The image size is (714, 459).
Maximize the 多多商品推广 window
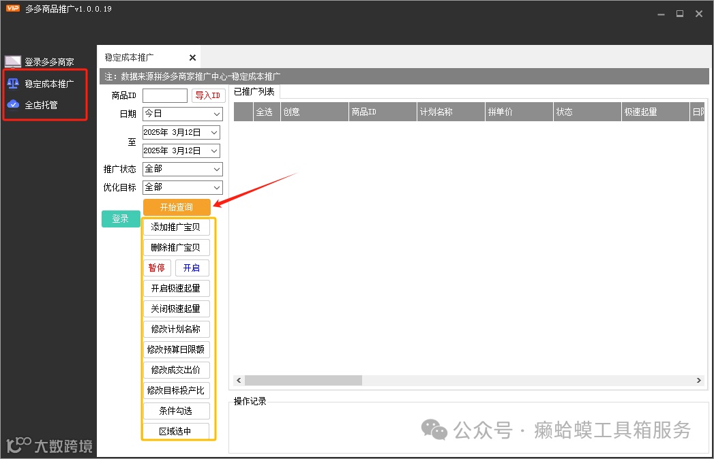[680, 14]
